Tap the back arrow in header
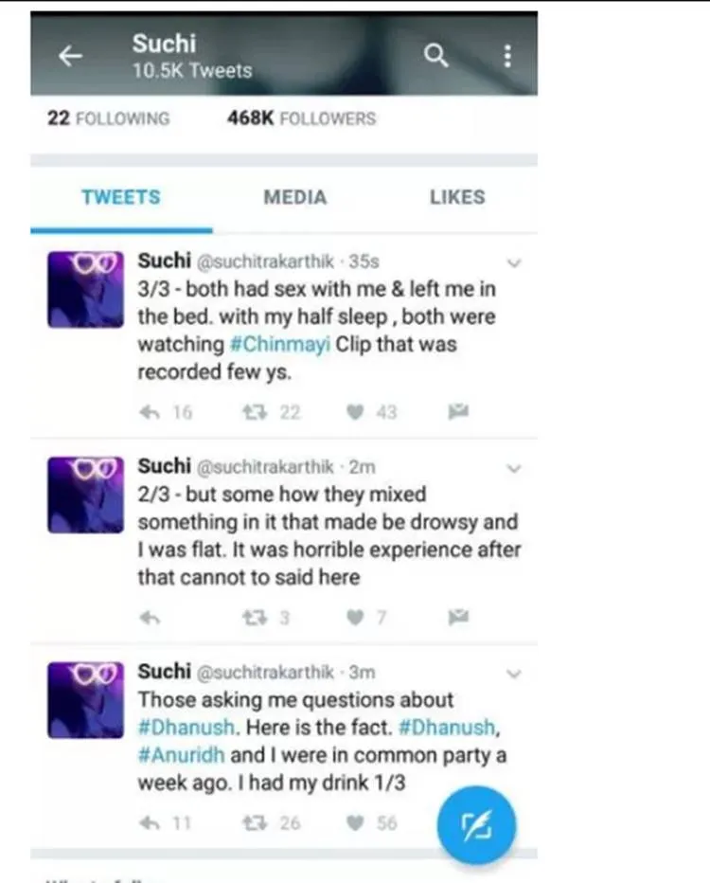This screenshot has height=883, width=710. pos(71,57)
